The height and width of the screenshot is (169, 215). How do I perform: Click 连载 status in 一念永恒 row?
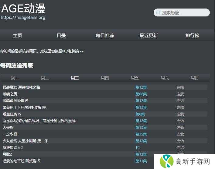coord(180,134)
